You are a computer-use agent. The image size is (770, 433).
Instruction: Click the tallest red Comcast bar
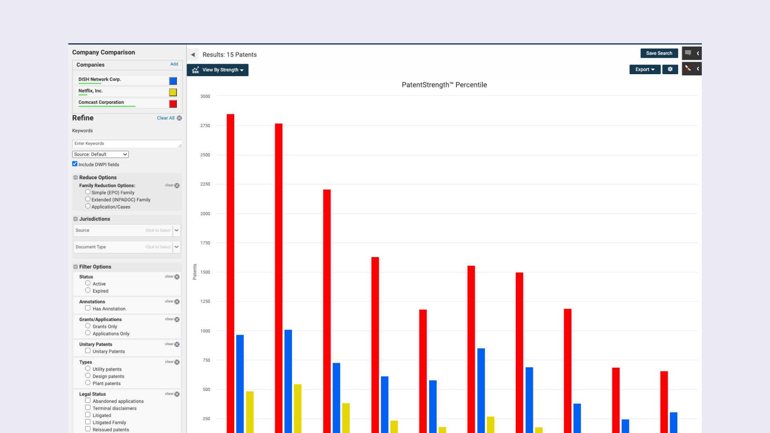231,273
